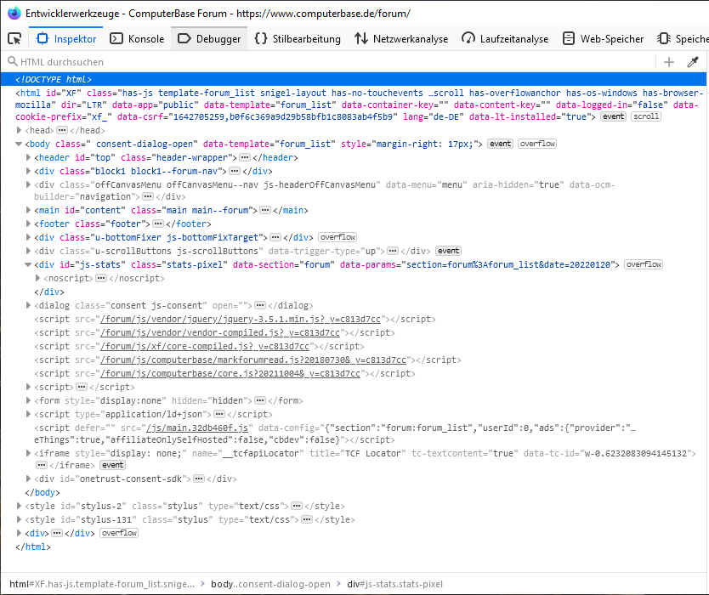The width and height of the screenshot is (709, 595).
Task: Click the Firefox logo in title bar
Action: pos(14,13)
